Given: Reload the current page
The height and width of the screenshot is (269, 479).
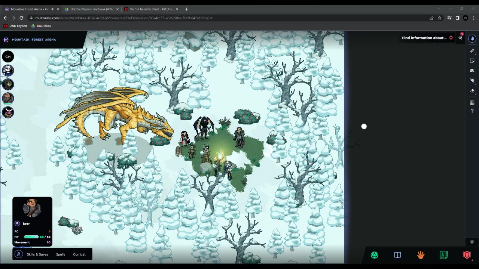Looking at the screenshot, I should [22, 18].
